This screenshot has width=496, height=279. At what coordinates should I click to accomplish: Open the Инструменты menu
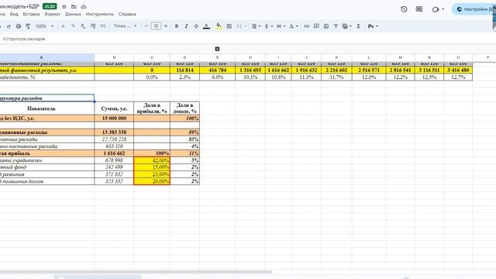[100, 14]
